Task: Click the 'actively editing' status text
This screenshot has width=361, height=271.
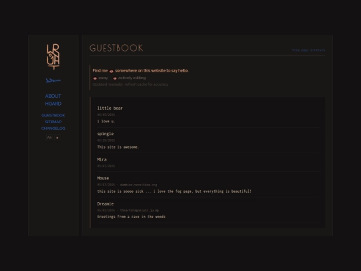Action: (132, 78)
